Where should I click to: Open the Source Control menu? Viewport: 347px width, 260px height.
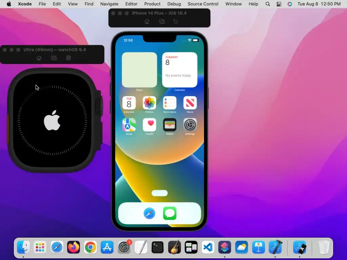click(203, 4)
